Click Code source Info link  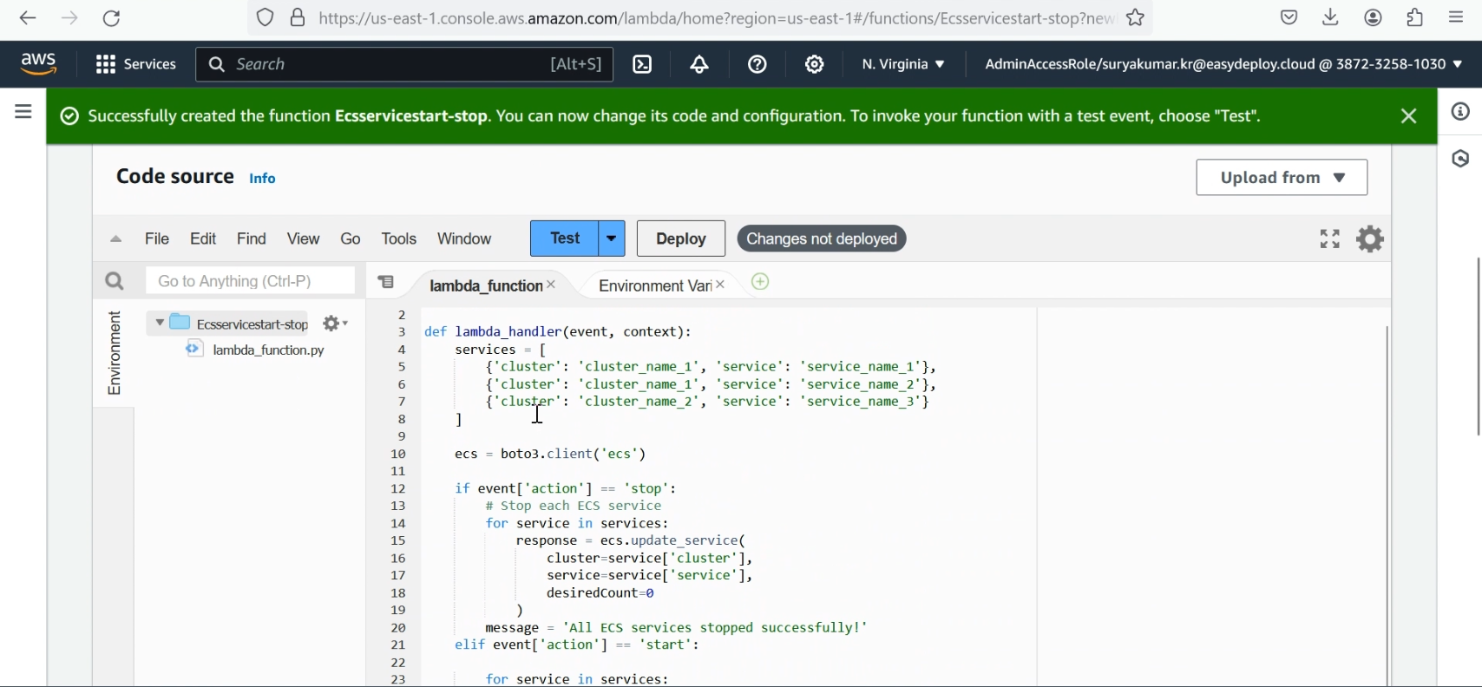pos(263,179)
